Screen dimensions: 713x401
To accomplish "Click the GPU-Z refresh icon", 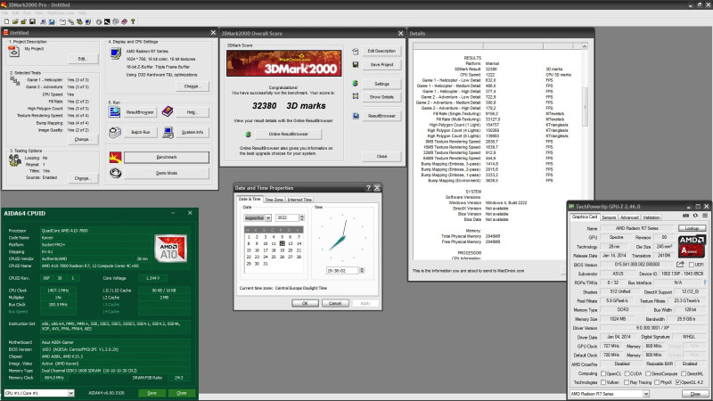I will pyautogui.click(x=695, y=216).
